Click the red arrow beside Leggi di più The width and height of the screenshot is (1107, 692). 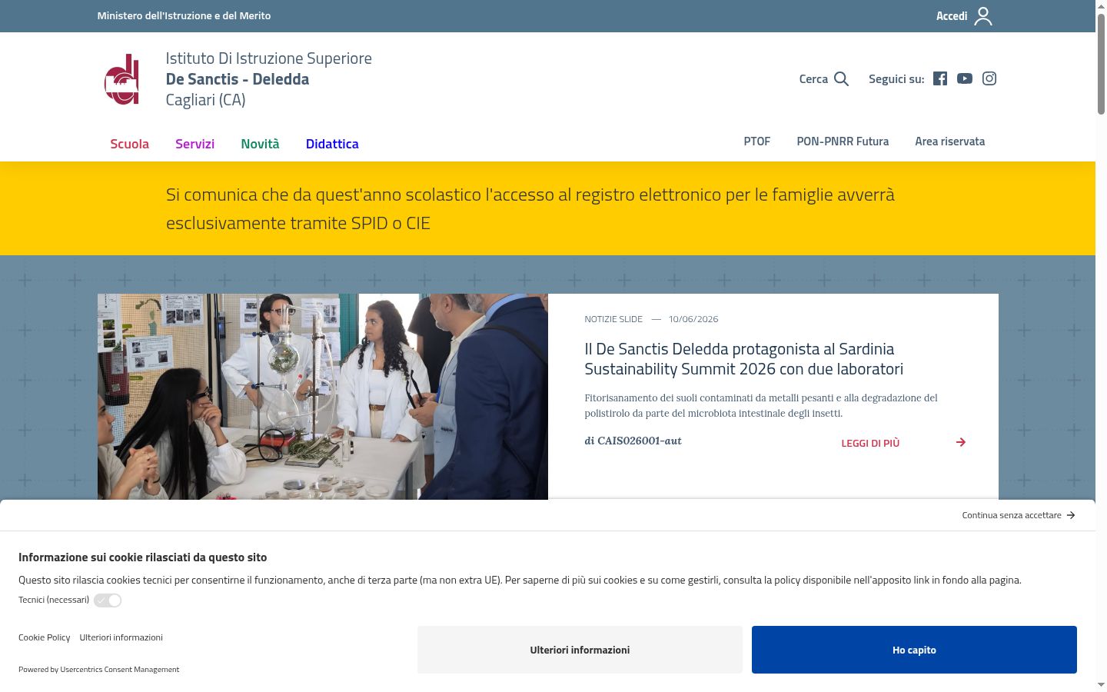pos(961,442)
